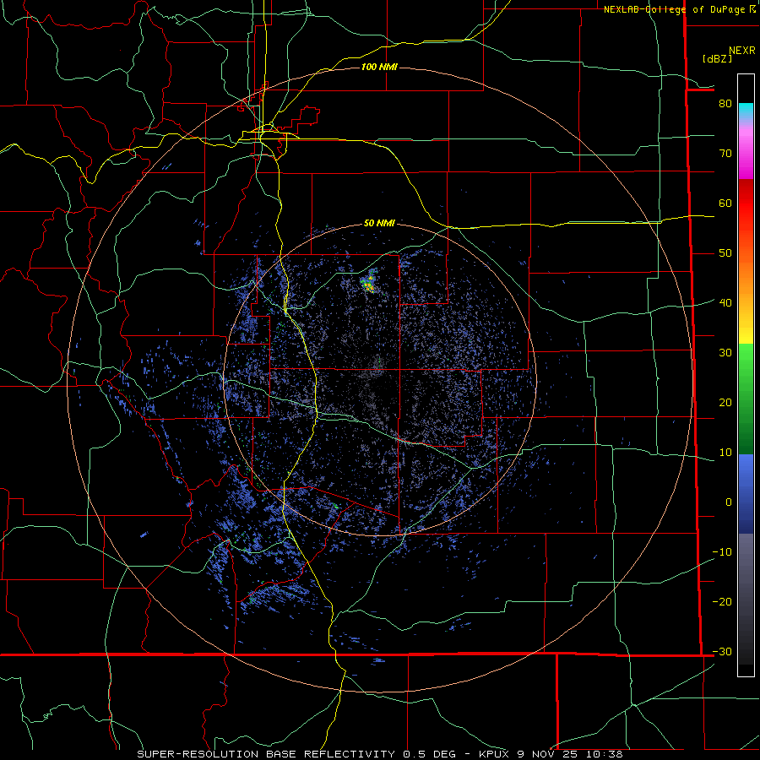Image resolution: width=760 pixels, height=760 pixels.
Task: Click the 70 value on the dBZ scale
Action: tap(725, 153)
